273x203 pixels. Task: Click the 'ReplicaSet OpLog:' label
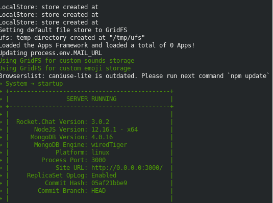pos(57,175)
